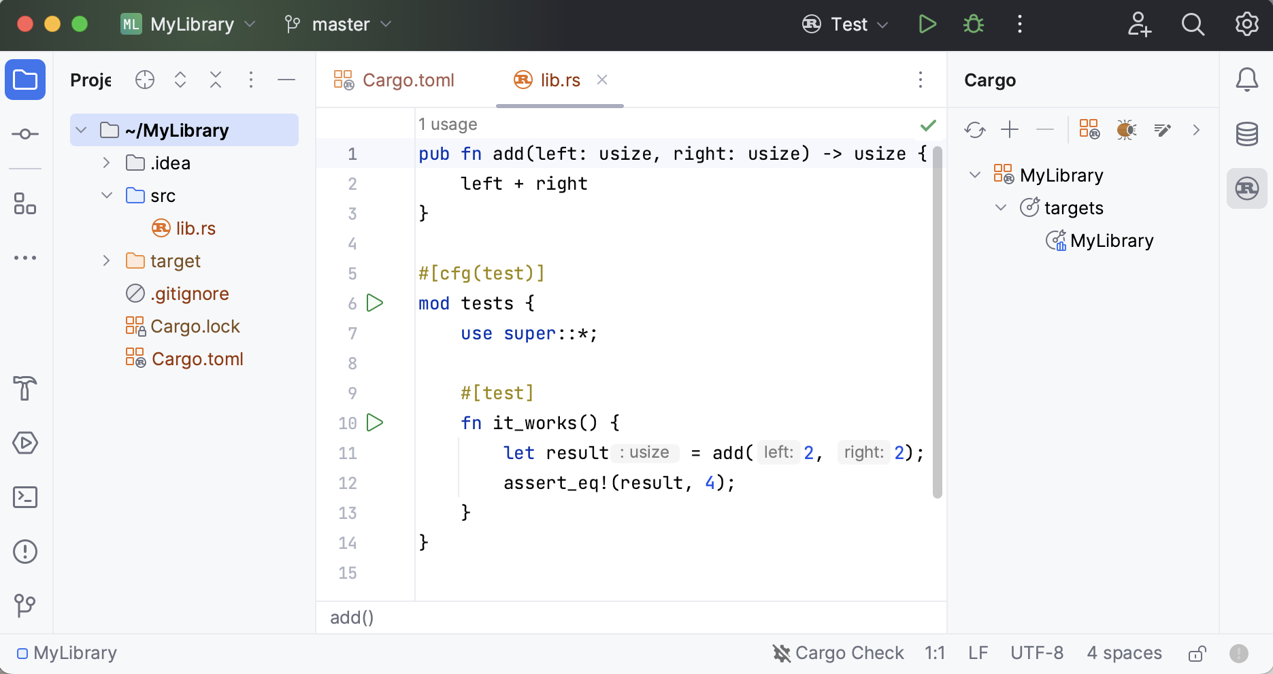Image resolution: width=1273 pixels, height=674 pixels.
Task: Open the Problems tool window
Action: click(25, 552)
